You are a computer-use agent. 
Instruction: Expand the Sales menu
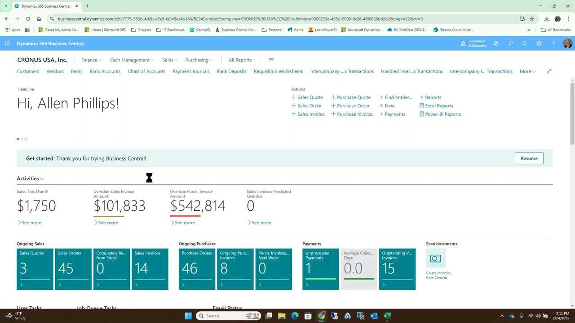[170, 60]
